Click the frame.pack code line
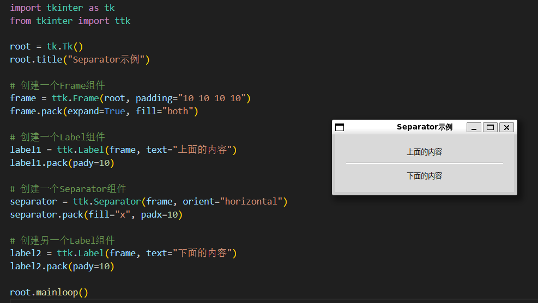 (x=104, y=111)
